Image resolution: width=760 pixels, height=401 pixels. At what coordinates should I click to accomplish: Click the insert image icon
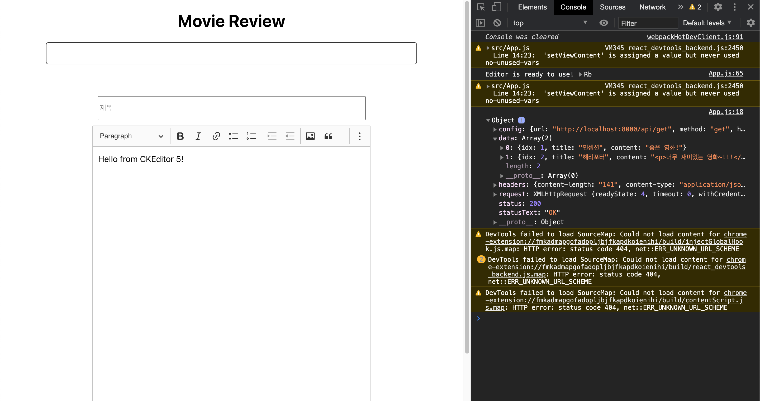click(x=310, y=136)
